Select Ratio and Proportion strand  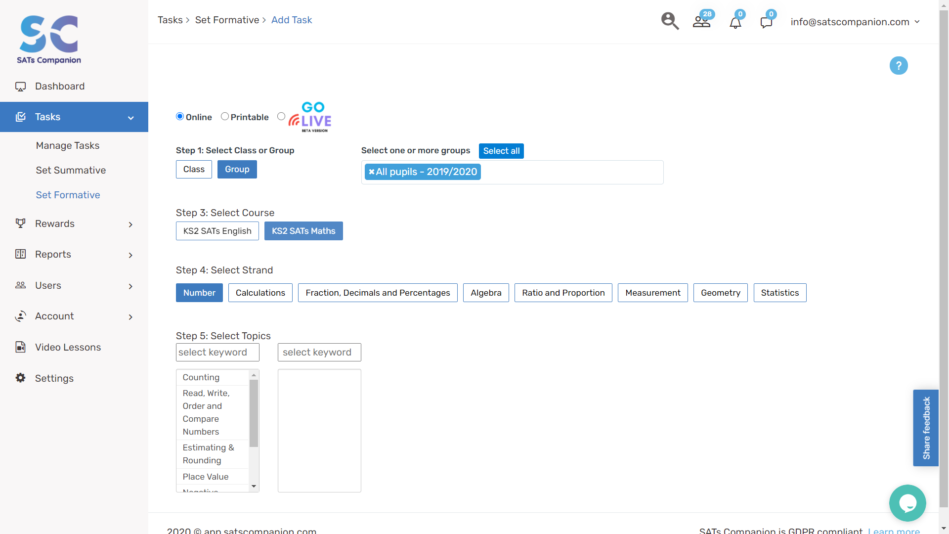click(563, 293)
